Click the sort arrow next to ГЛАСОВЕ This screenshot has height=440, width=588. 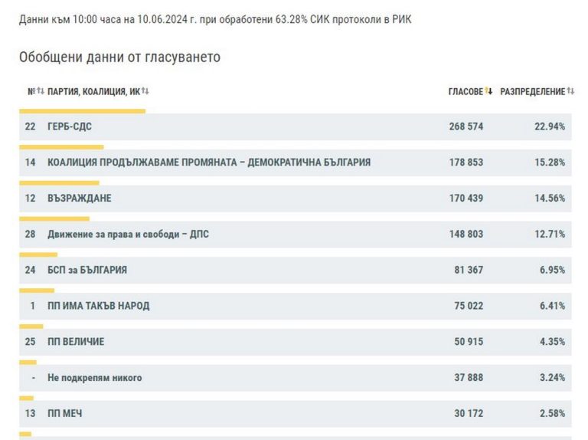tap(488, 91)
